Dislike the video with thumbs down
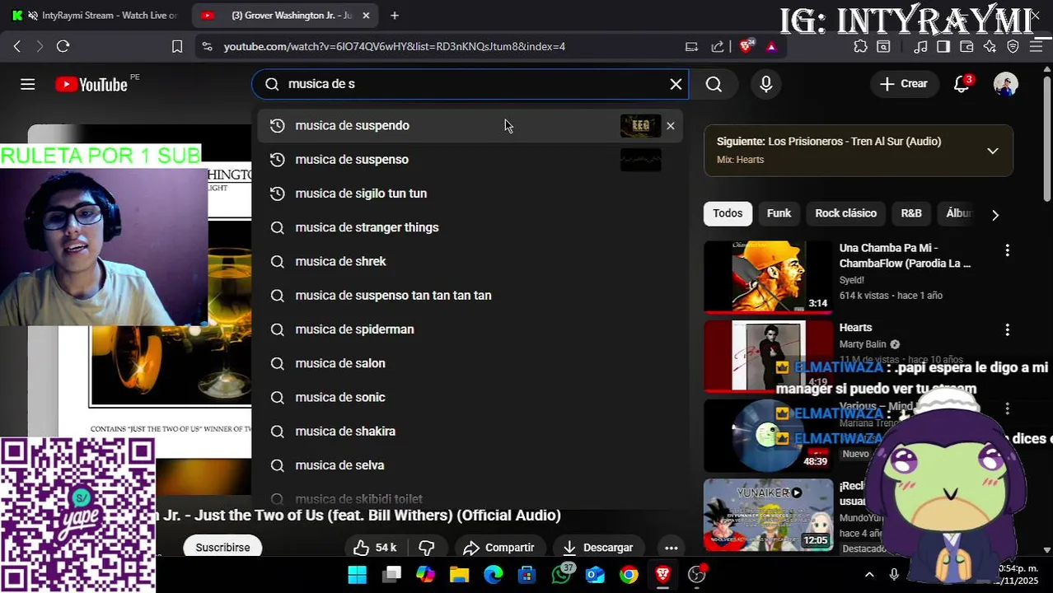The width and height of the screenshot is (1053, 593). (x=426, y=548)
